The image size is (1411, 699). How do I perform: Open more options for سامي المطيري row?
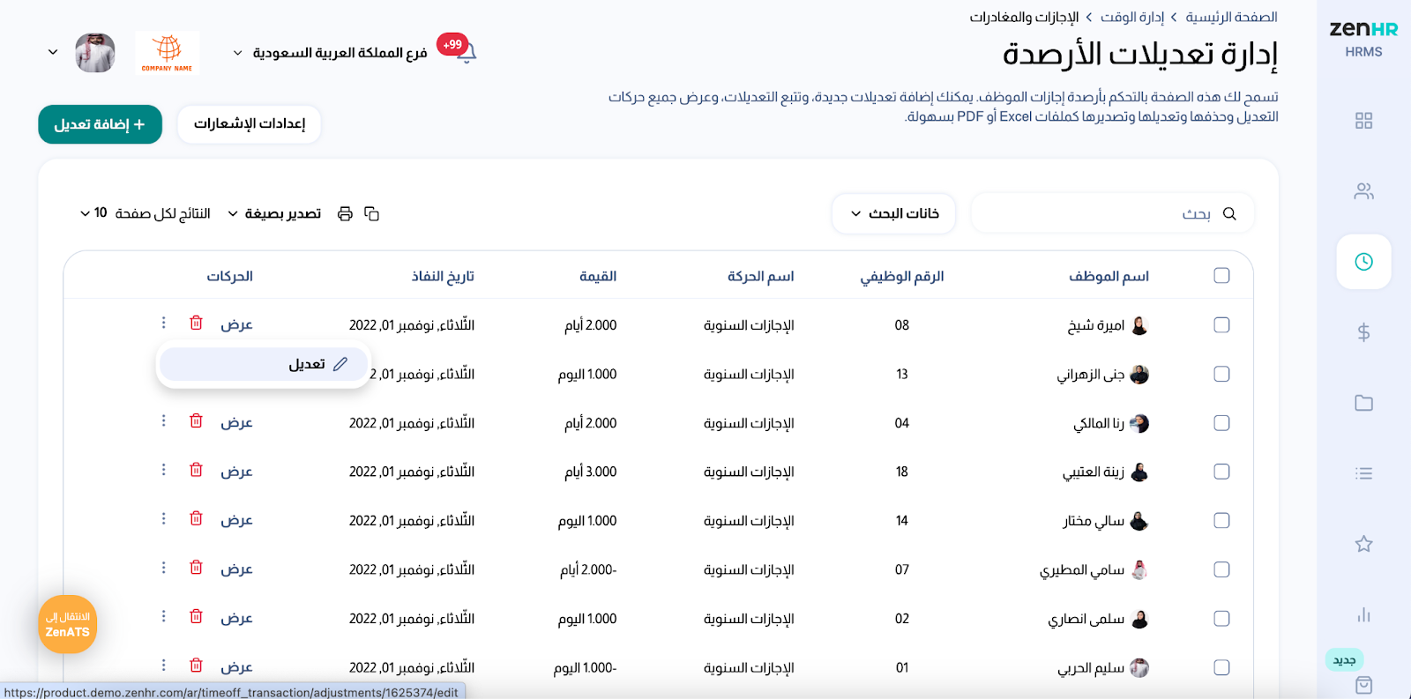[163, 568]
